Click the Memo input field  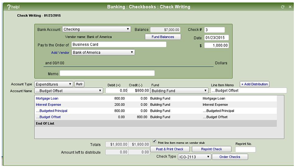107,73
